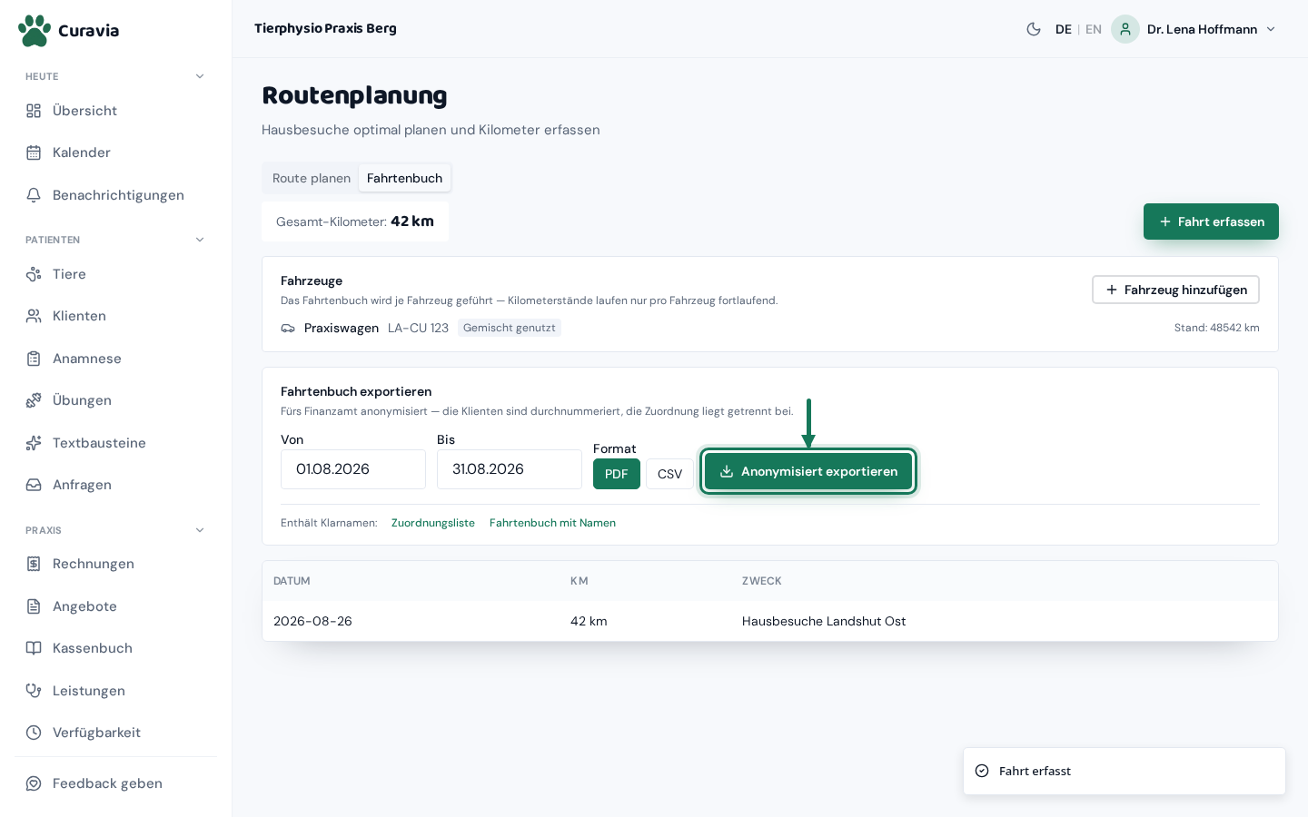Open Klienten people icon
1308x817 pixels.
point(34,316)
